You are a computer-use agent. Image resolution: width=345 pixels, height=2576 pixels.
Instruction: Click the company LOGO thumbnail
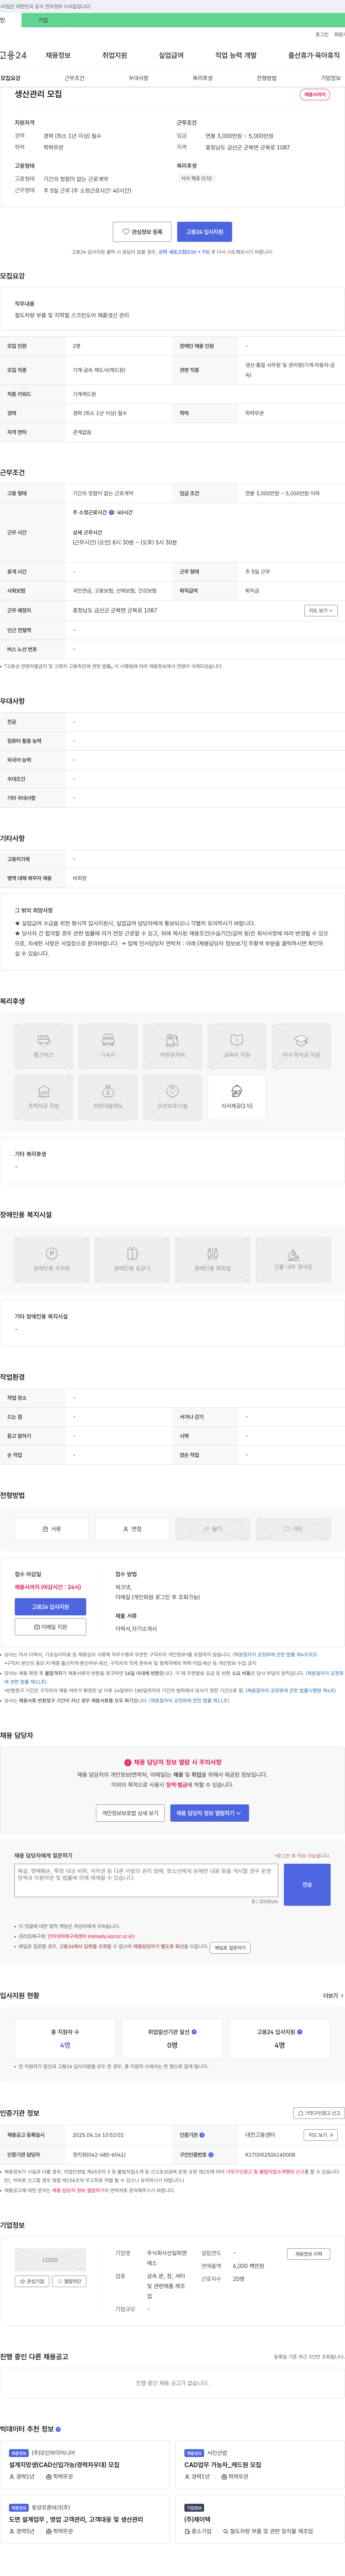pyautogui.click(x=50, y=2260)
